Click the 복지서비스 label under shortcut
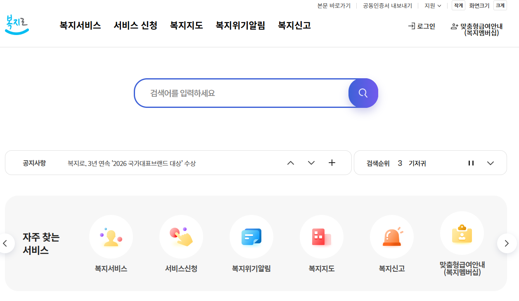Screen dimensions: 519x301 [111, 268]
